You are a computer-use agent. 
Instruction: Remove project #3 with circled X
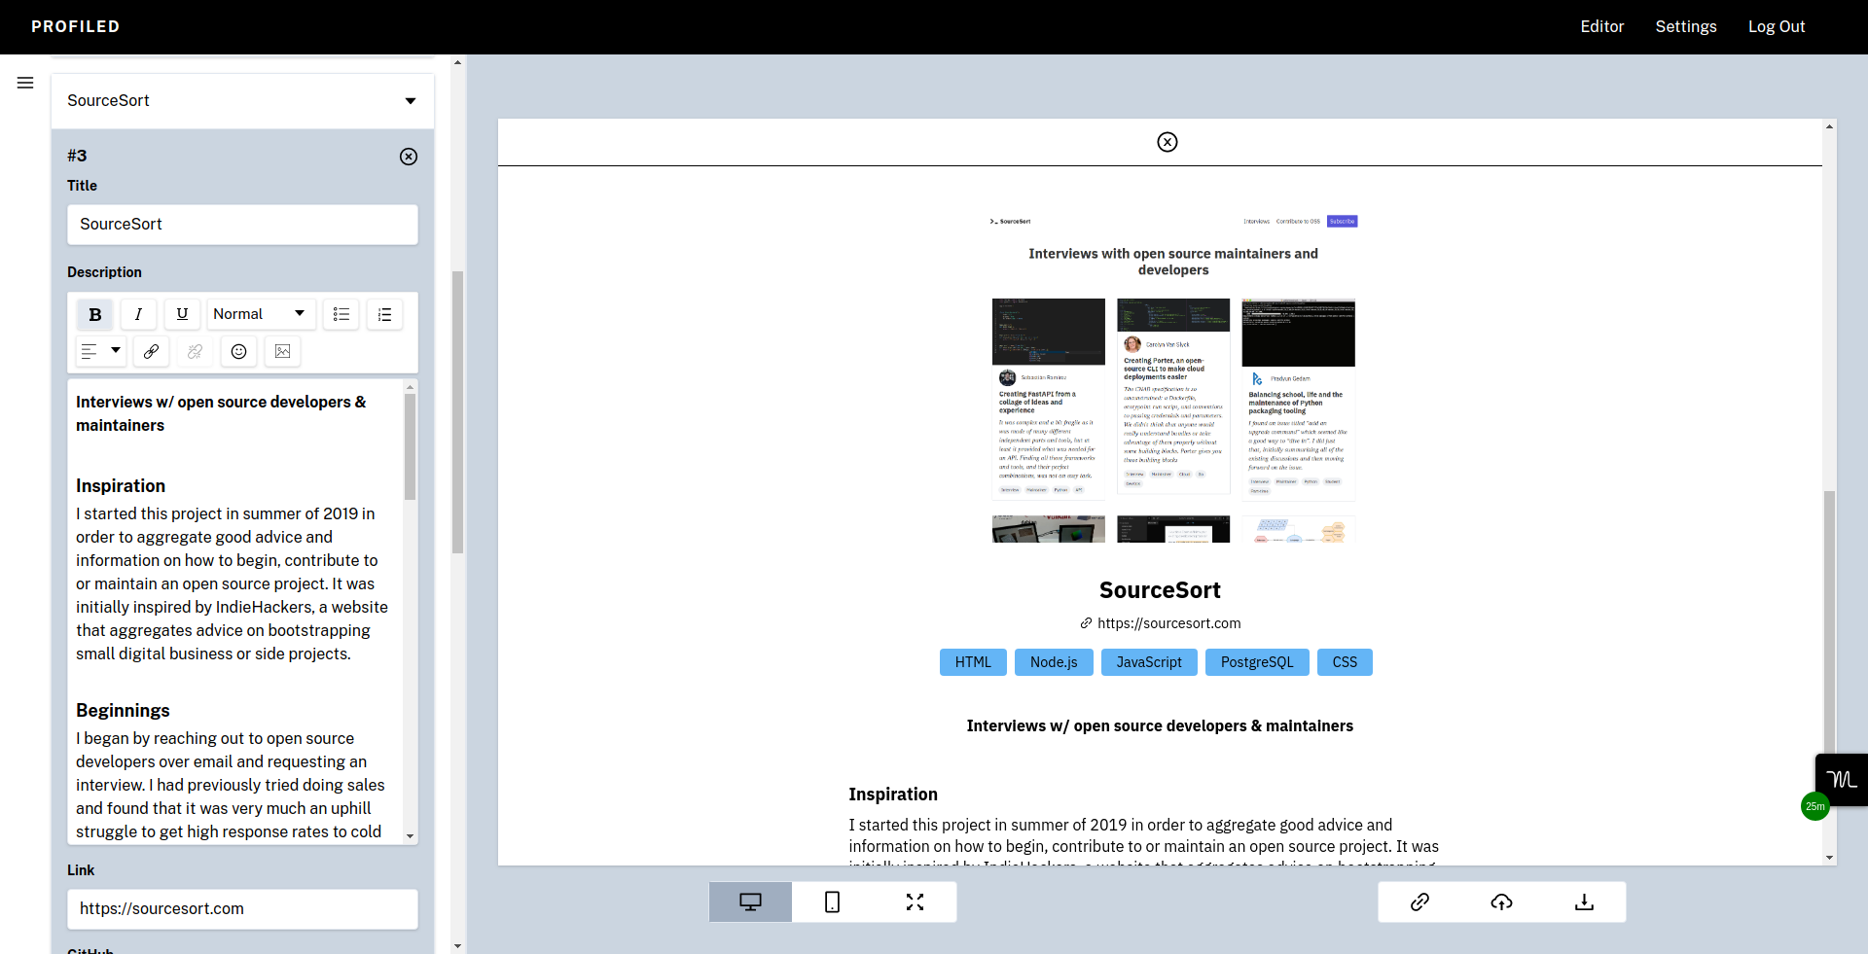point(409,157)
